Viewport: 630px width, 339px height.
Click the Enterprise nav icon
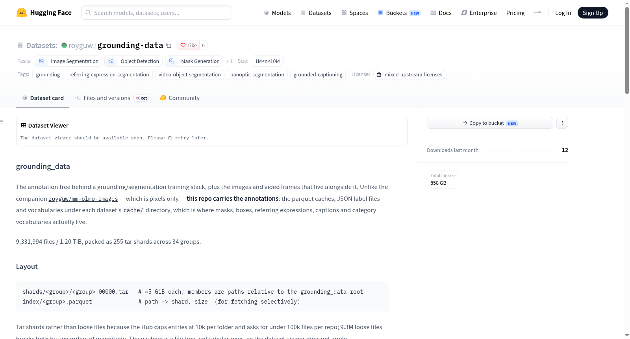[x=464, y=13]
